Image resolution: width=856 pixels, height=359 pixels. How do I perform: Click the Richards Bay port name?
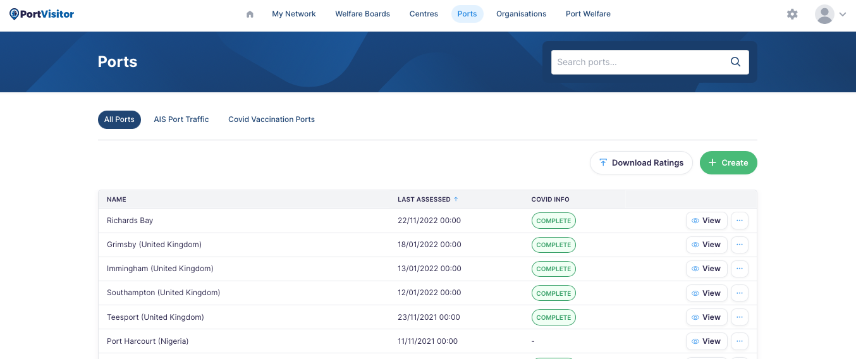tap(130, 221)
